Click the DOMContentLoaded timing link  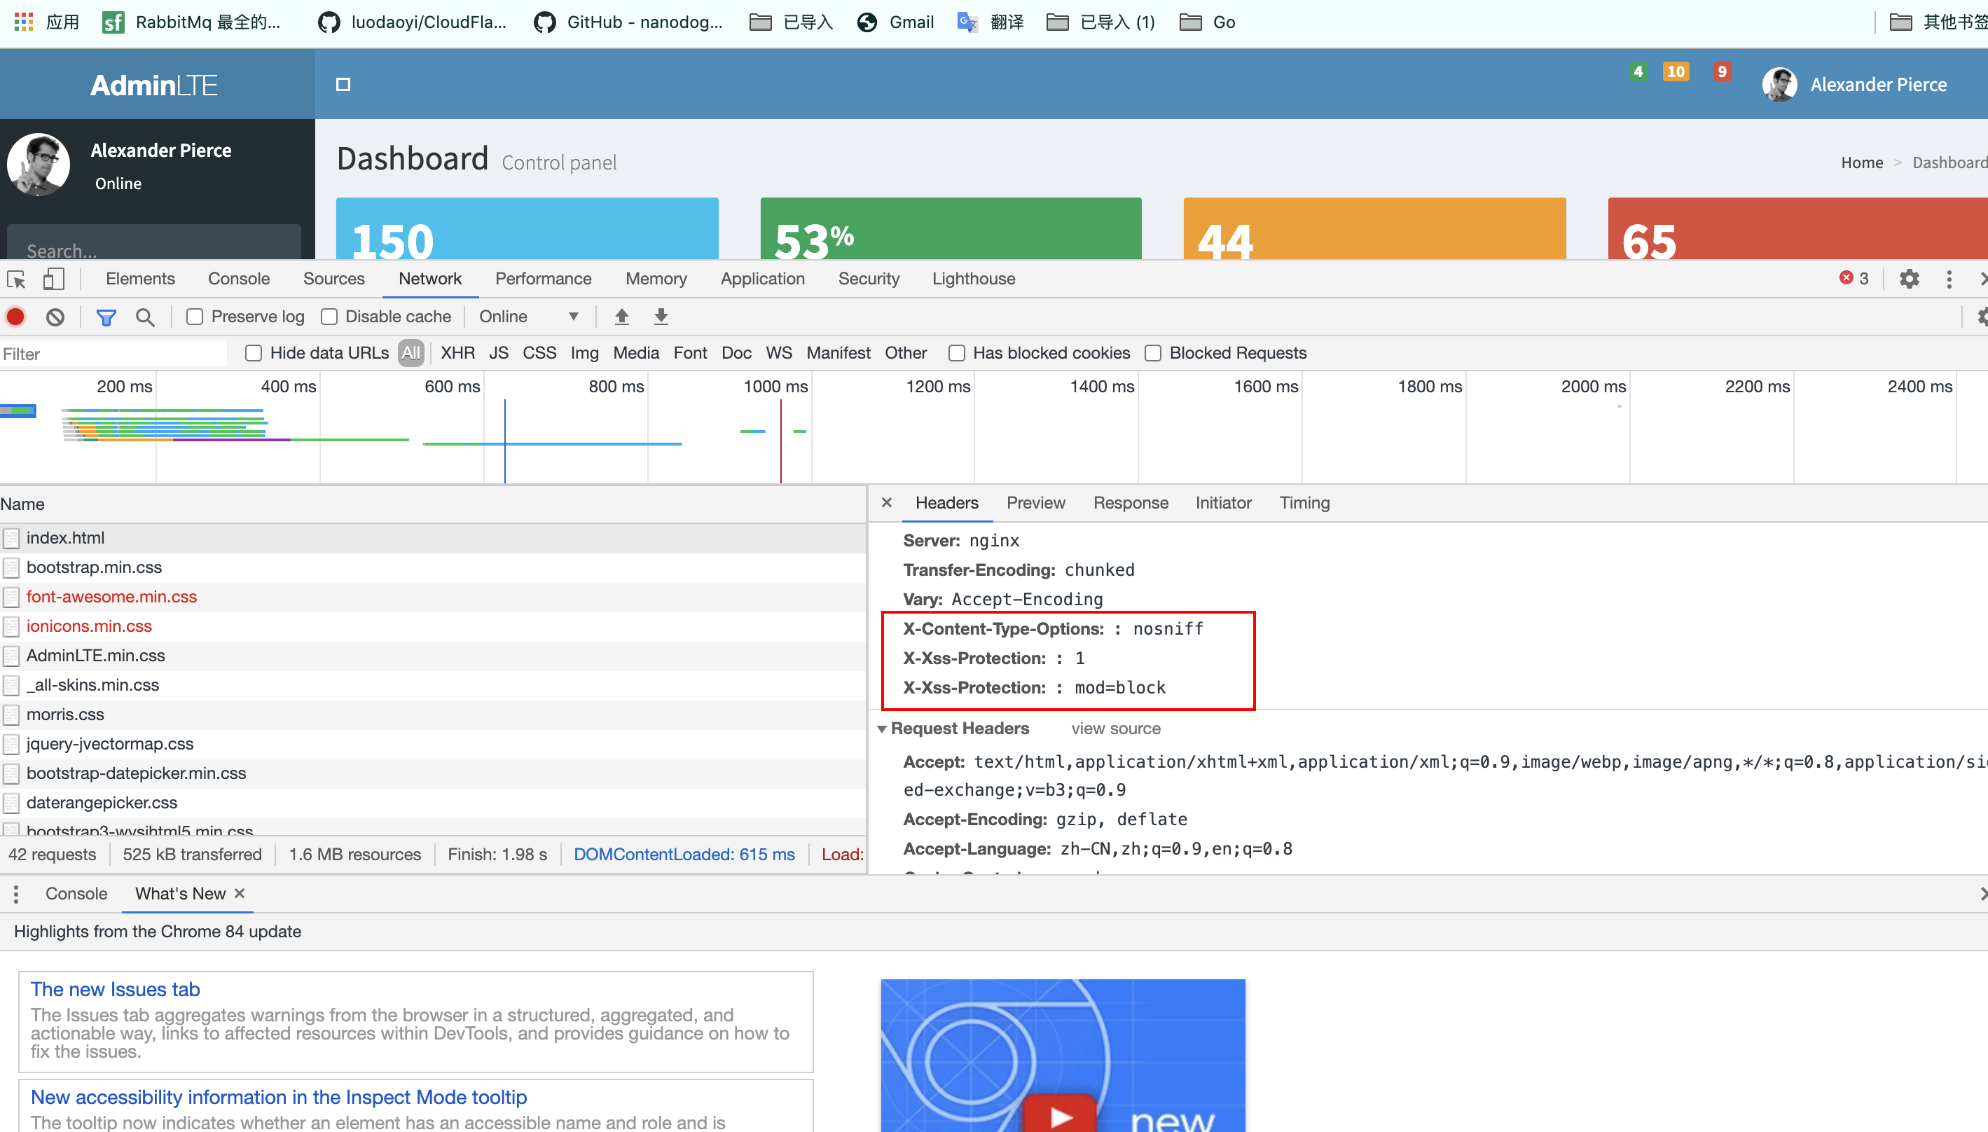[684, 855]
